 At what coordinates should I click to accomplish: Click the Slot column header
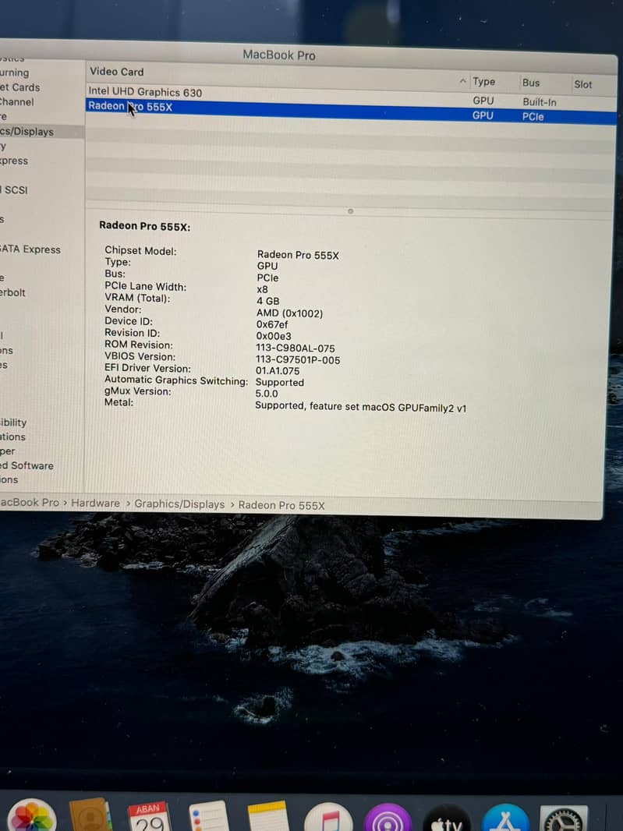point(583,84)
